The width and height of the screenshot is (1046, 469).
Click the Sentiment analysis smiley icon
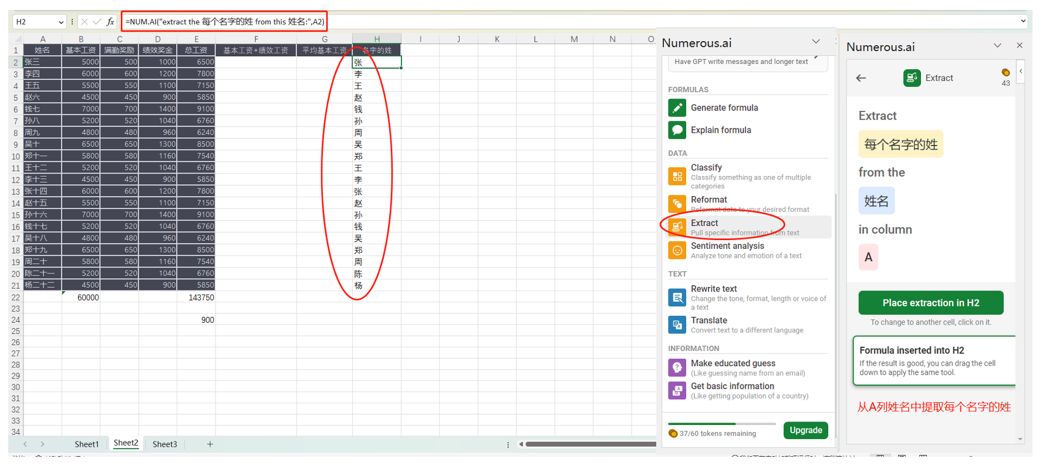coord(677,251)
